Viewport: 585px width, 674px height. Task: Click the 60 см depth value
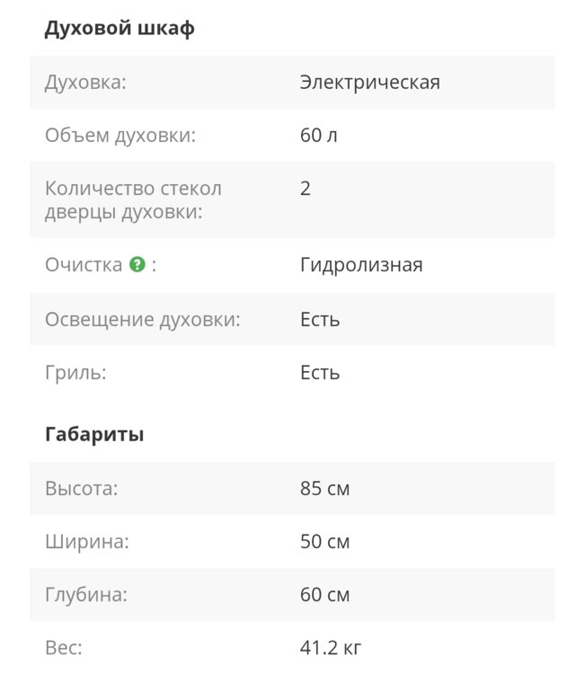point(324,595)
